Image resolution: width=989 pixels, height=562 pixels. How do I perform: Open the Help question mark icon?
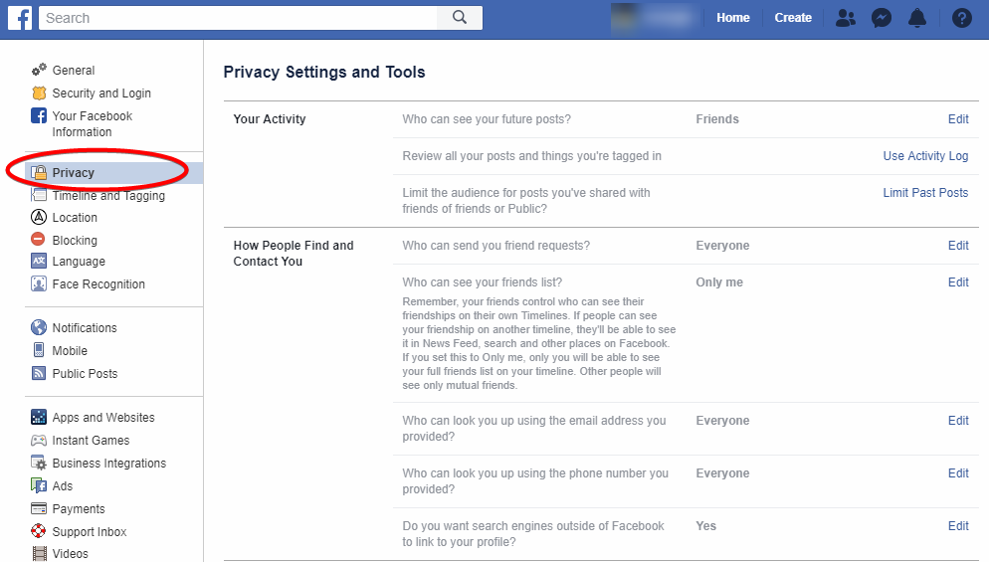(x=961, y=18)
